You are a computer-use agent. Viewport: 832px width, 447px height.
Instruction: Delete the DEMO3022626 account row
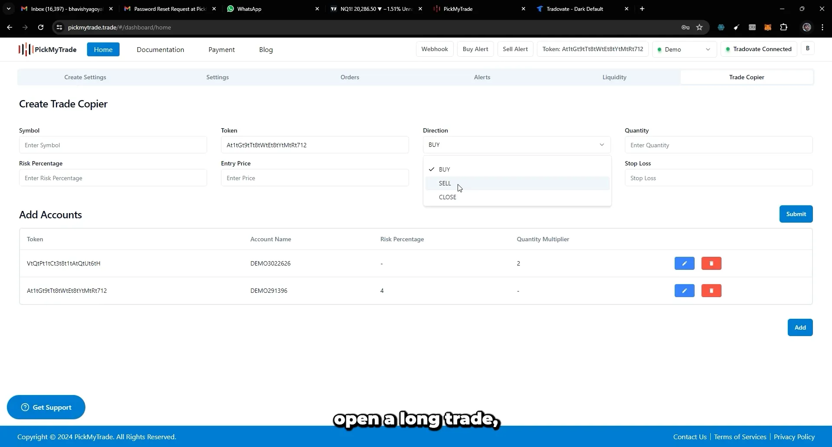tap(711, 263)
